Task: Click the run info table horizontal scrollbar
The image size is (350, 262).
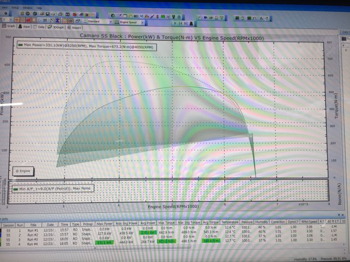Action: point(96,248)
